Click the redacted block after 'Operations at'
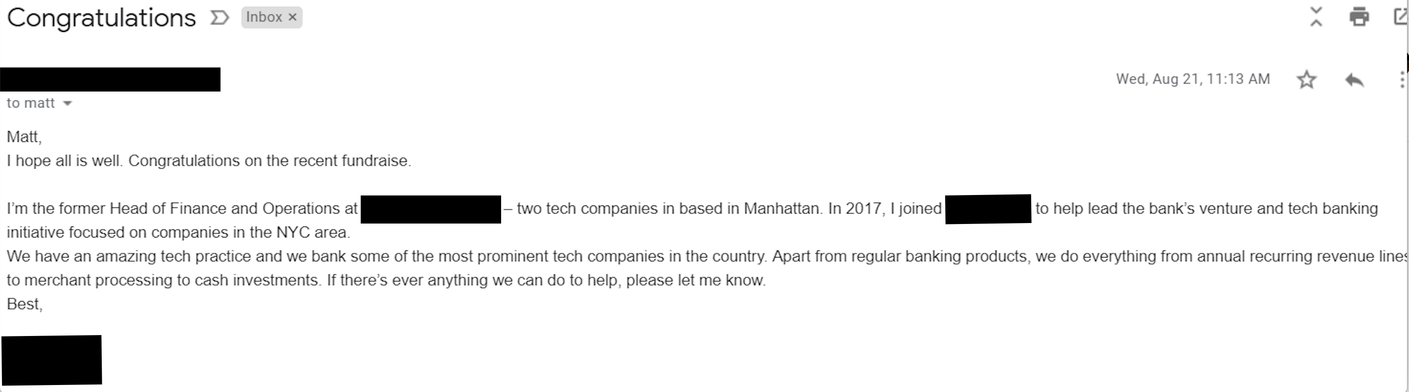Screen dimensions: 1409x392 point(430,209)
